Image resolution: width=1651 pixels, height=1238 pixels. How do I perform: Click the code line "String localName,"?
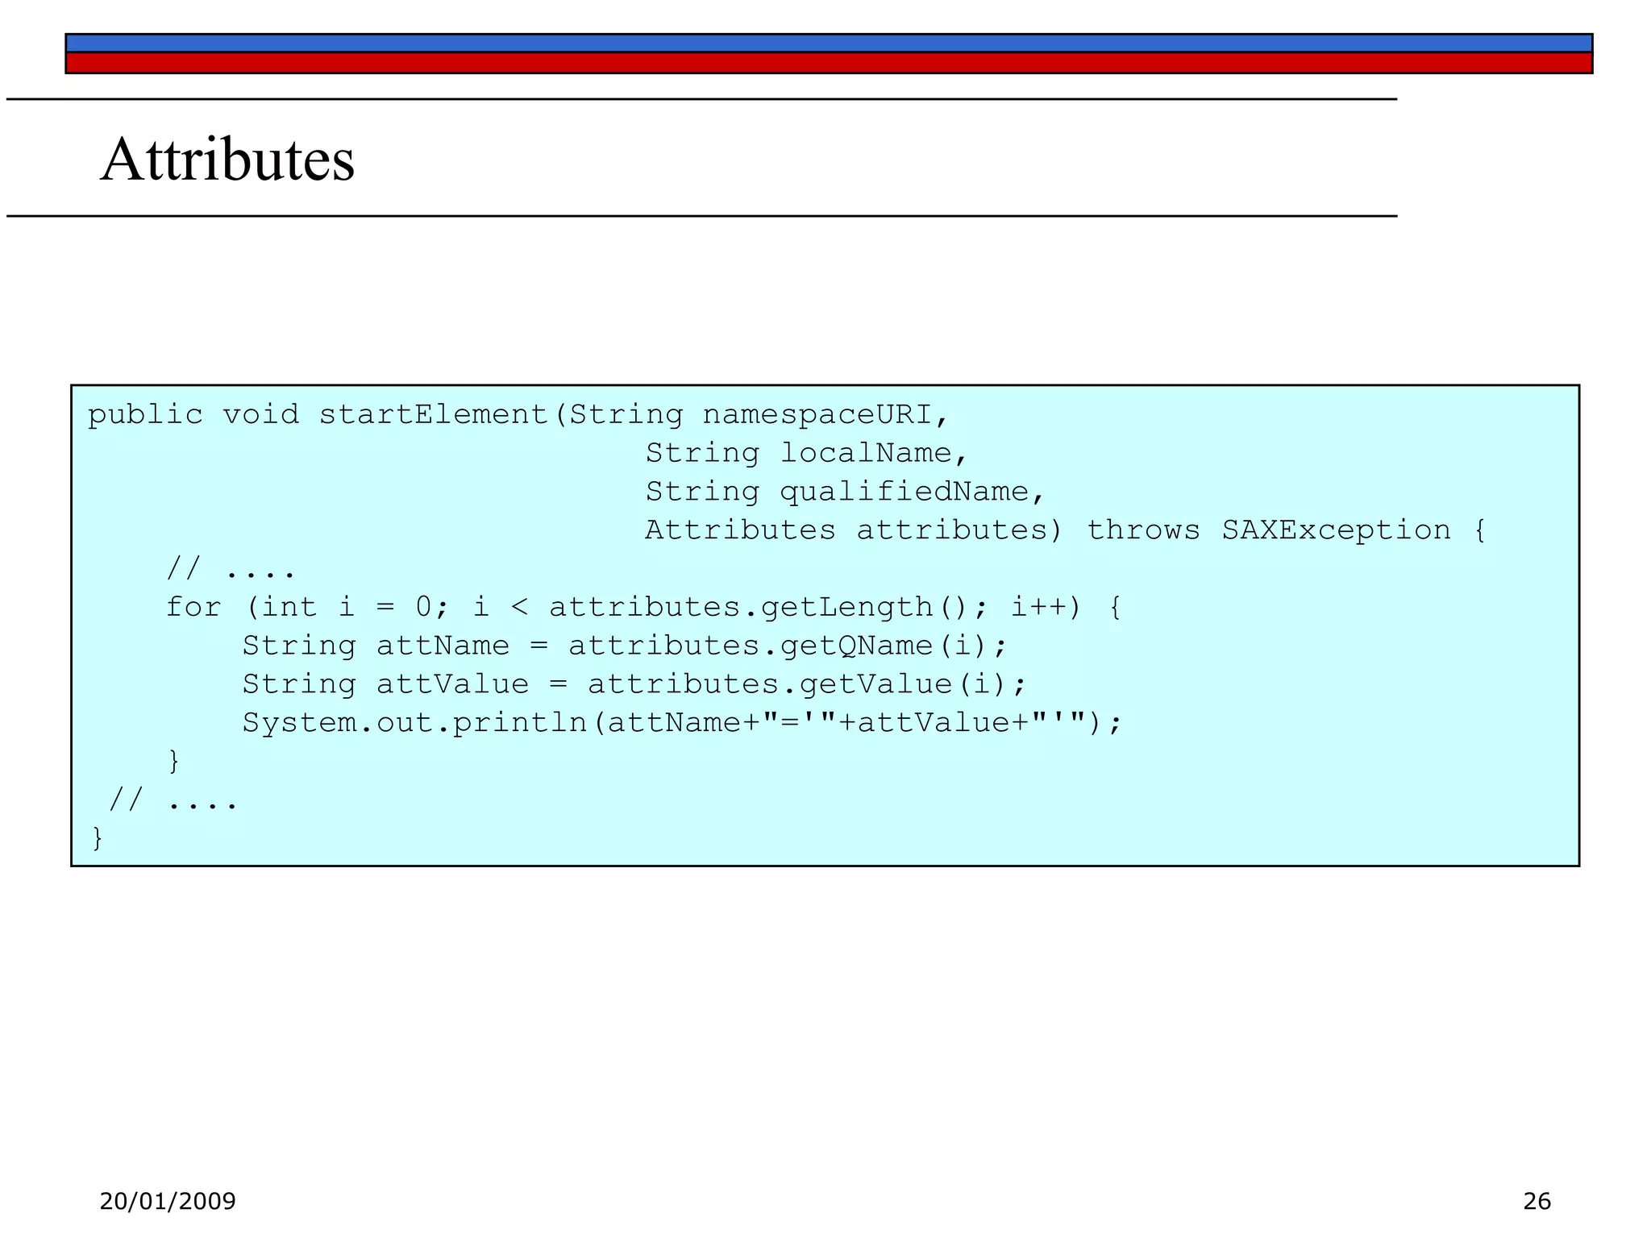point(806,453)
